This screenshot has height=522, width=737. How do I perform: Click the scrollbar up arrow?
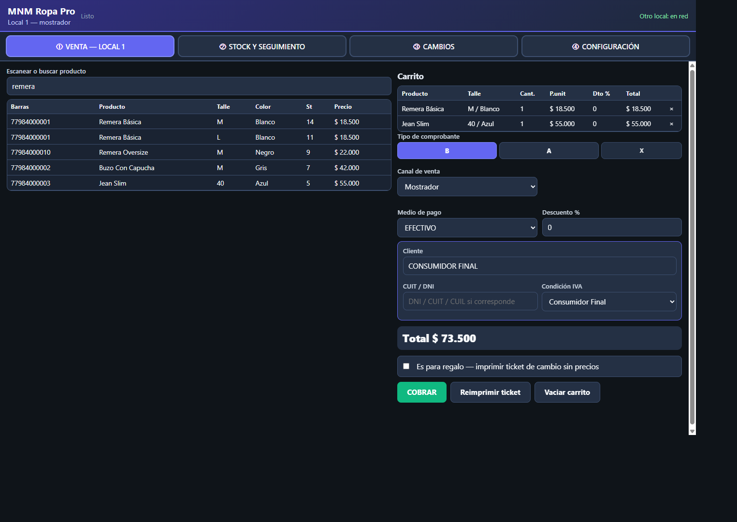click(692, 65)
